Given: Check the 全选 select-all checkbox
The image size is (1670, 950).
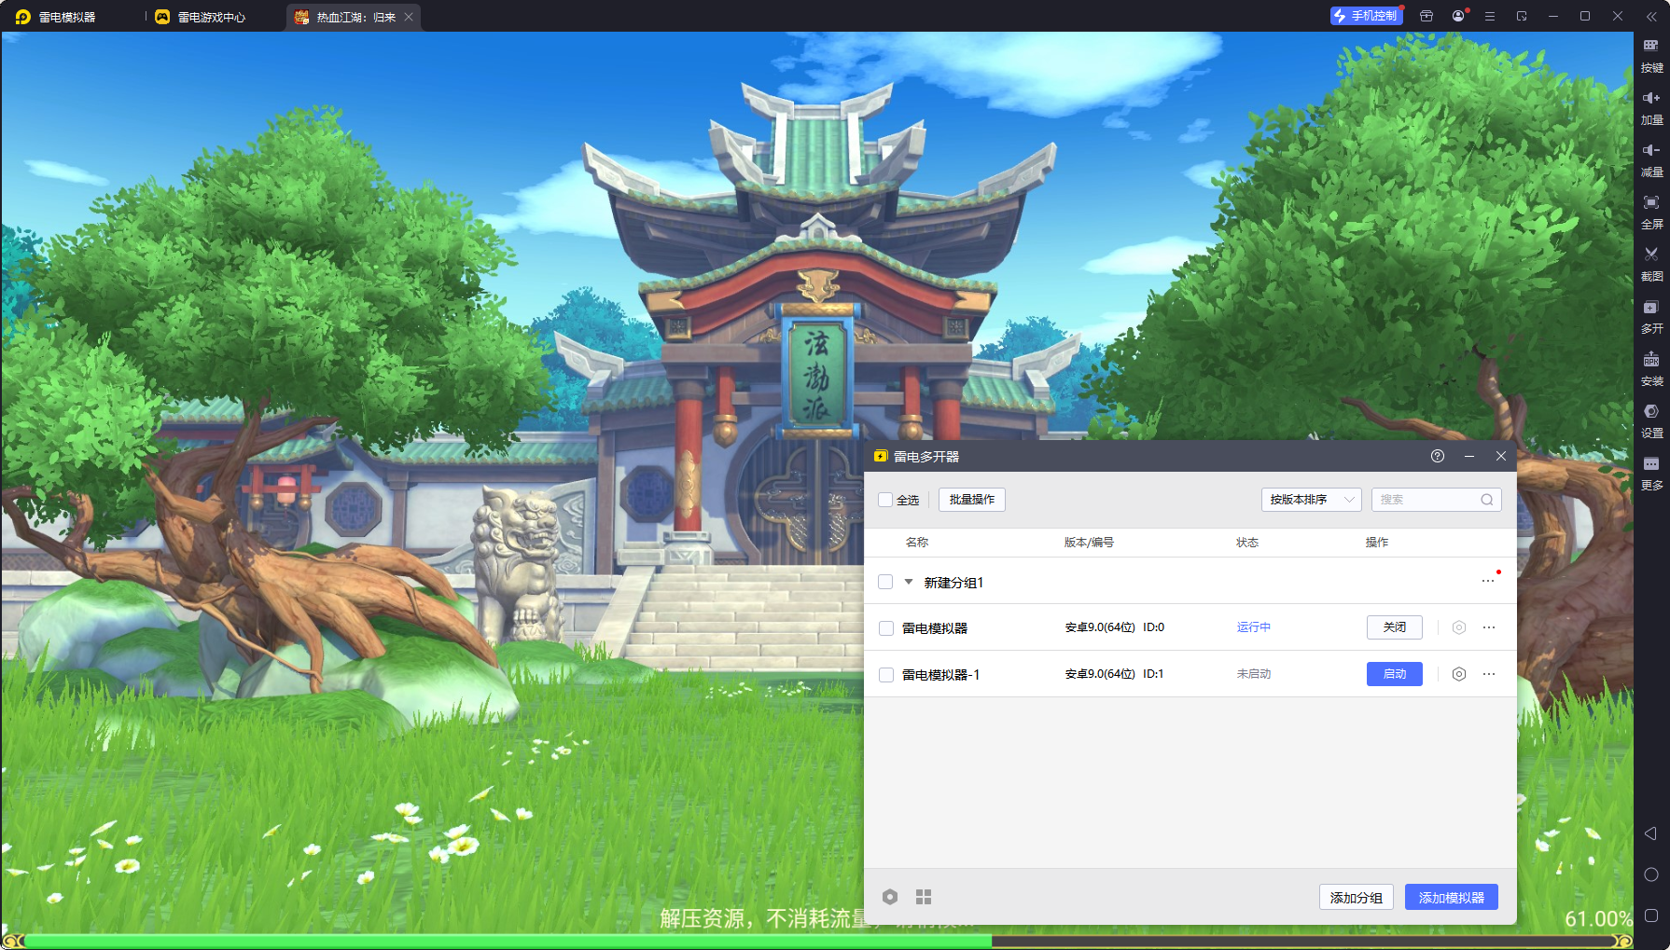Looking at the screenshot, I should click(x=885, y=500).
